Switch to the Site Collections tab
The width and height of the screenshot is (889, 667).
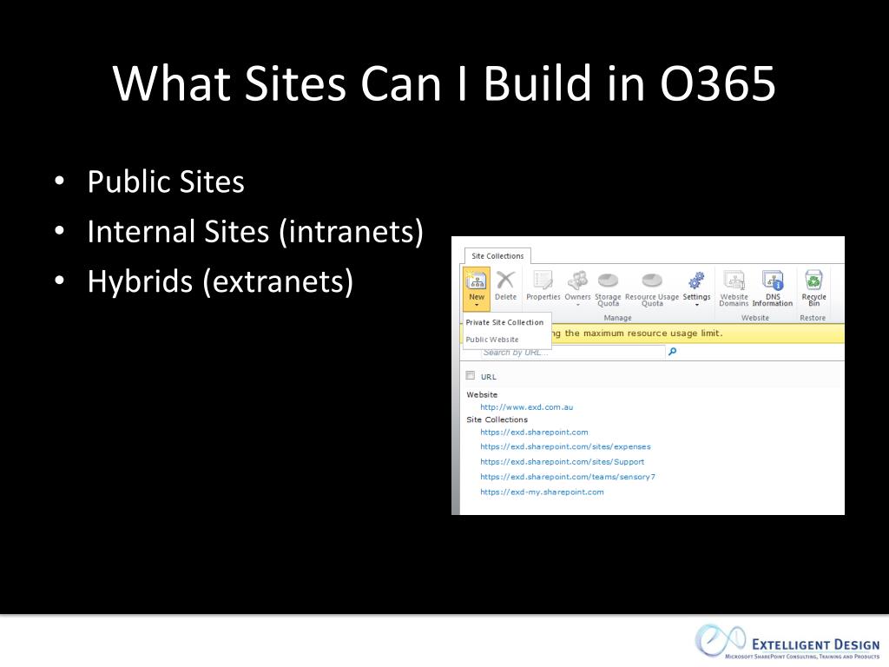click(497, 256)
